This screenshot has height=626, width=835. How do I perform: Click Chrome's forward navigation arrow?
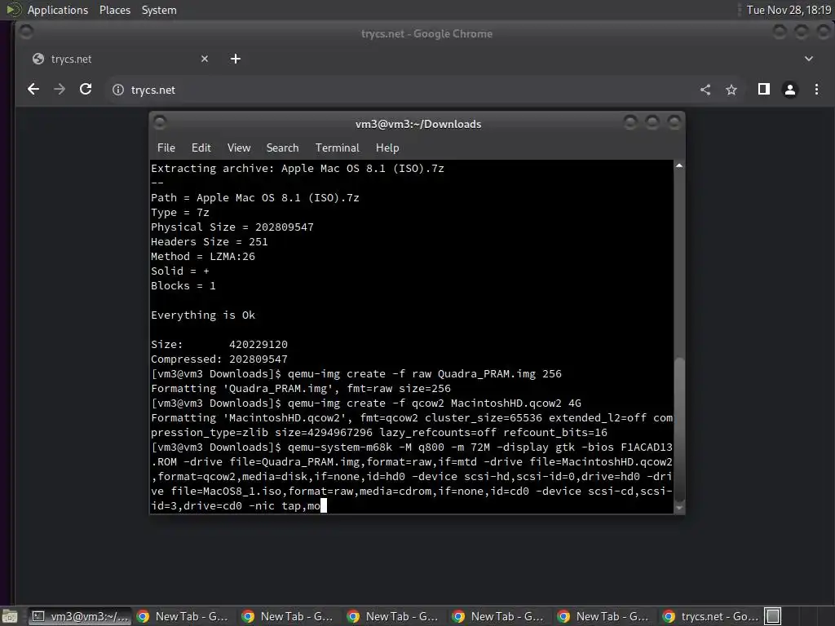[x=60, y=90]
